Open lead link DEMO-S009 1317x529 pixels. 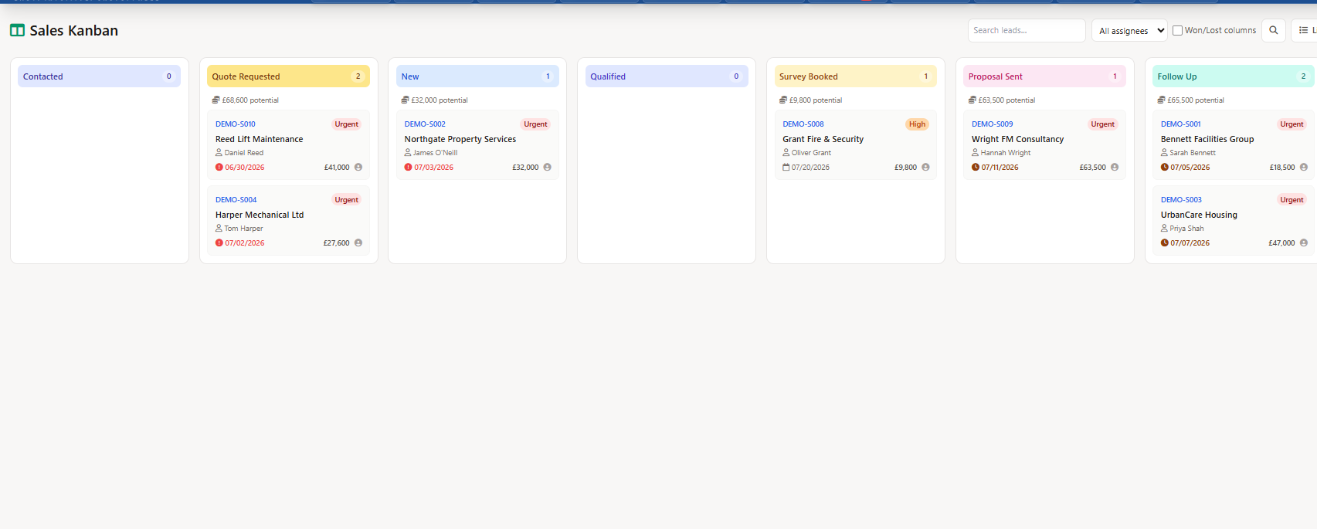coord(993,124)
